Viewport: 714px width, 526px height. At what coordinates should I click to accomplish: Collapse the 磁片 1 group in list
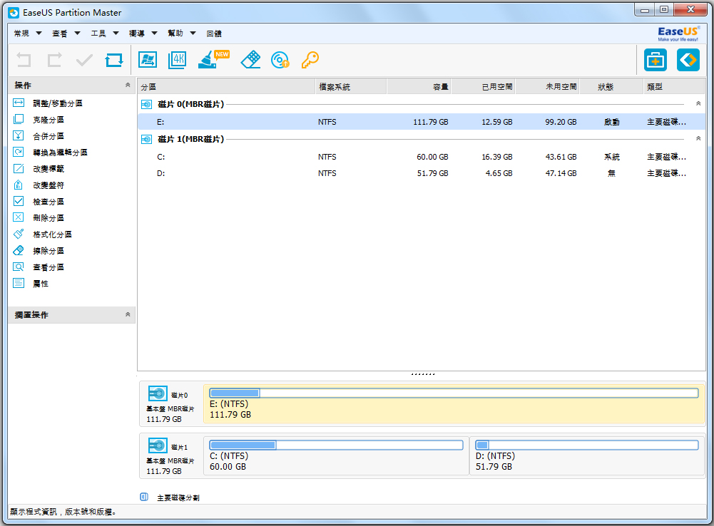tap(698, 138)
